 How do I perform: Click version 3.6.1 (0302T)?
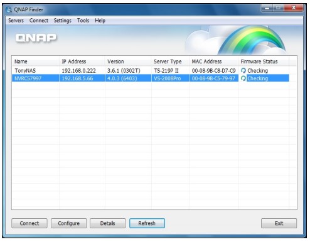pyautogui.click(x=124, y=71)
